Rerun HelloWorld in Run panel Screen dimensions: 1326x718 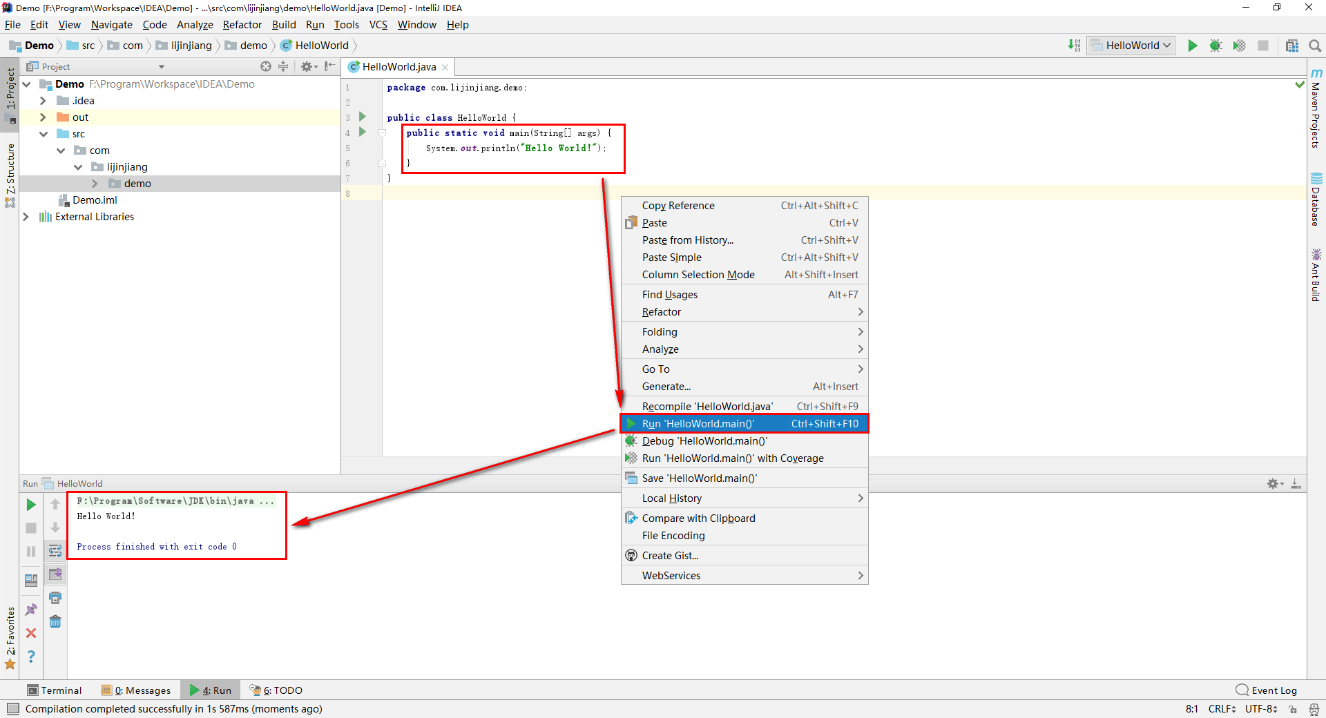pyautogui.click(x=31, y=505)
